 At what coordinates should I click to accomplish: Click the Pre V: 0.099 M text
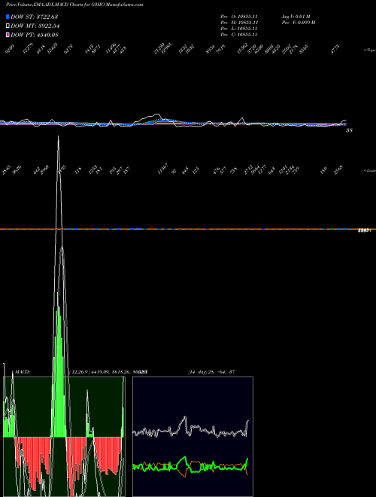[x=299, y=23]
